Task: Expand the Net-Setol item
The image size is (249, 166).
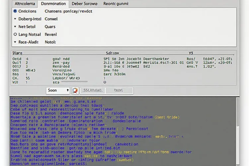Action: tap(15, 27)
